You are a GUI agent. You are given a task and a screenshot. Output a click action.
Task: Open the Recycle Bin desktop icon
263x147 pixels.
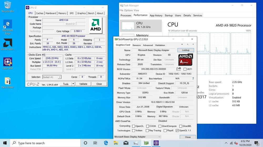pos(7,7)
